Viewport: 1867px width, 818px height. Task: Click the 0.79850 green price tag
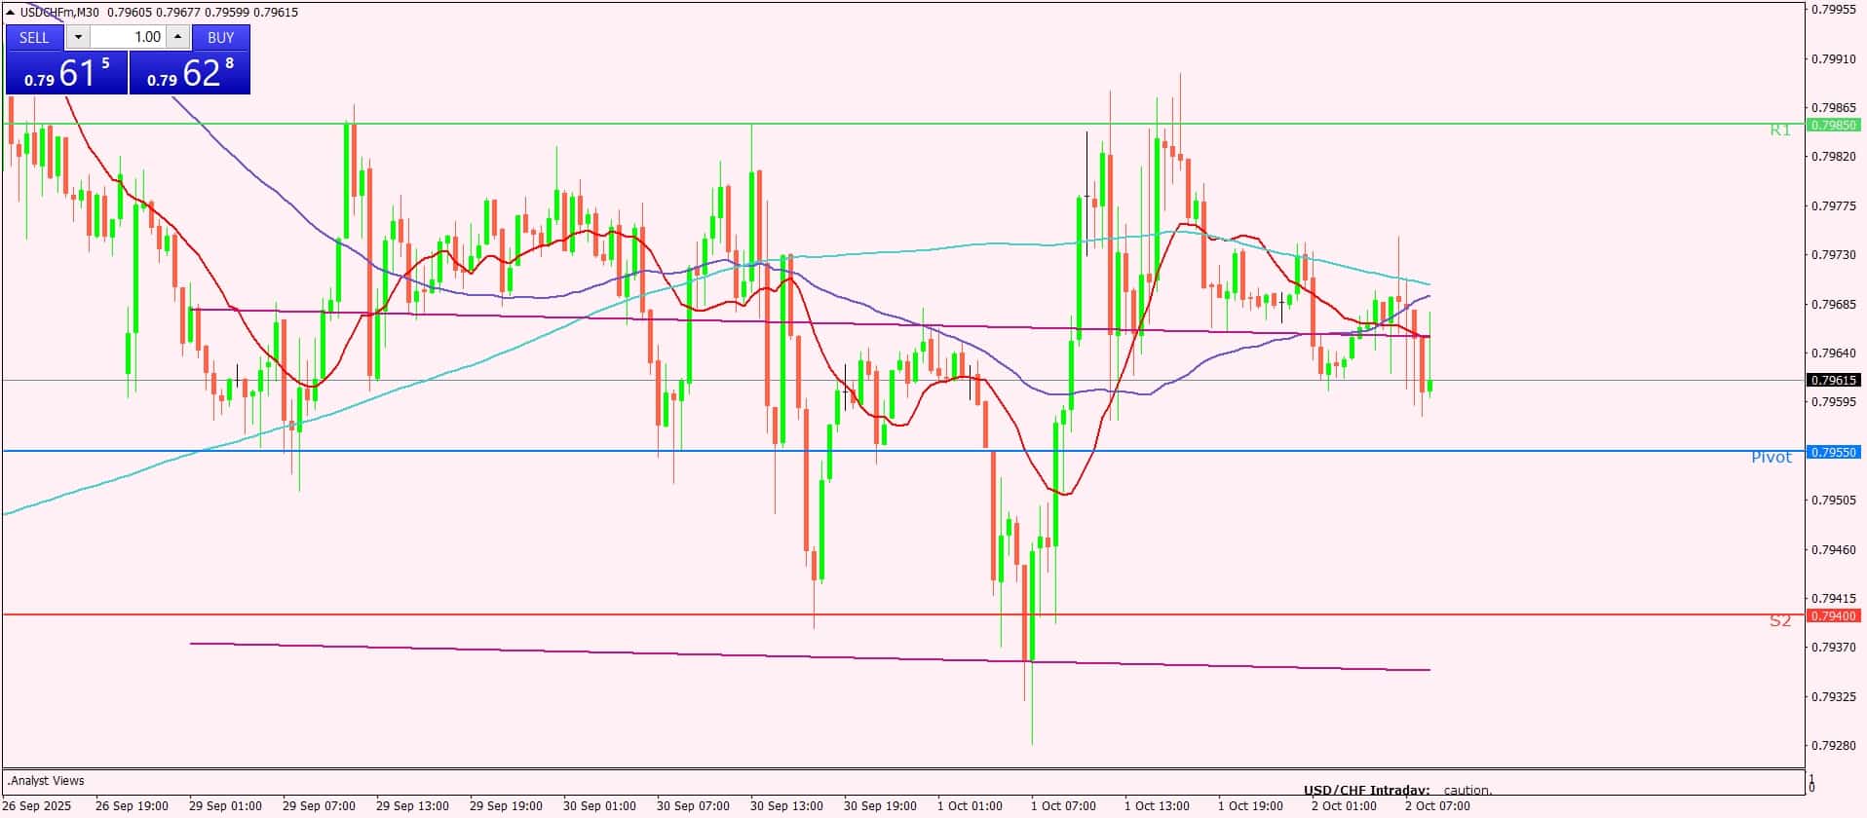[1833, 125]
